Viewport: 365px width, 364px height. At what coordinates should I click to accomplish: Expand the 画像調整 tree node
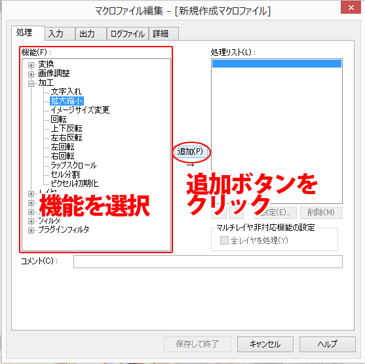coord(31,74)
